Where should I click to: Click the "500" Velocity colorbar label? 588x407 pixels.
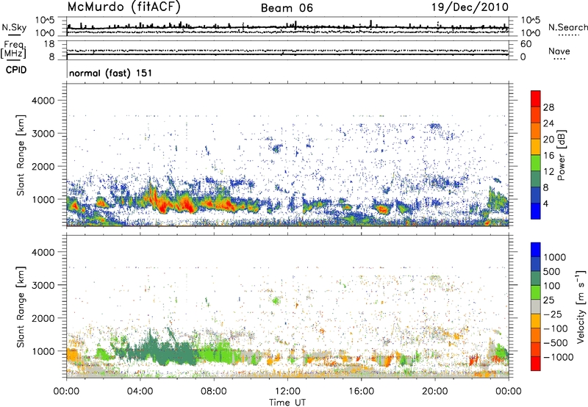coord(552,272)
